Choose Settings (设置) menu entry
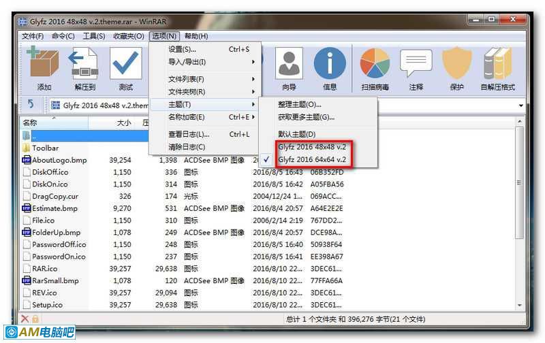This screenshot has height=343, width=545. coord(204,49)
